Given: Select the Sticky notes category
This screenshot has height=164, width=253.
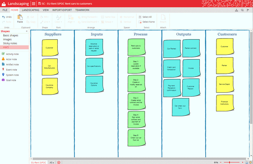Looking at the screenshot, I should (10, 43).
